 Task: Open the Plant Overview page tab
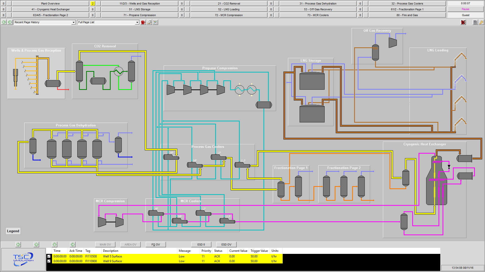(51, 4)
